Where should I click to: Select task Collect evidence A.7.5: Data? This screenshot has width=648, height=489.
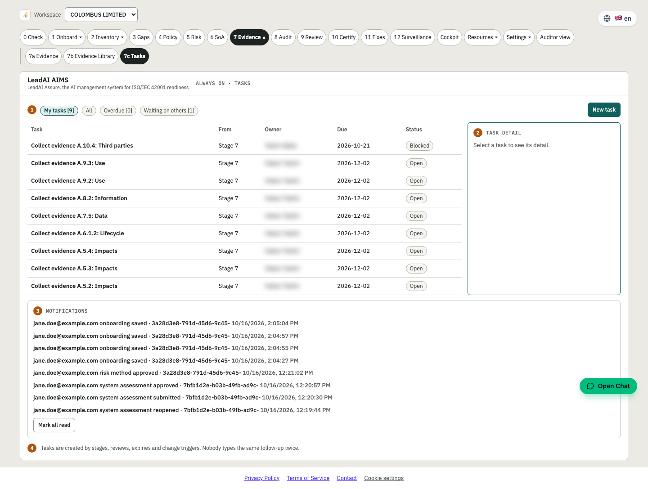click(x=245, y=216)
